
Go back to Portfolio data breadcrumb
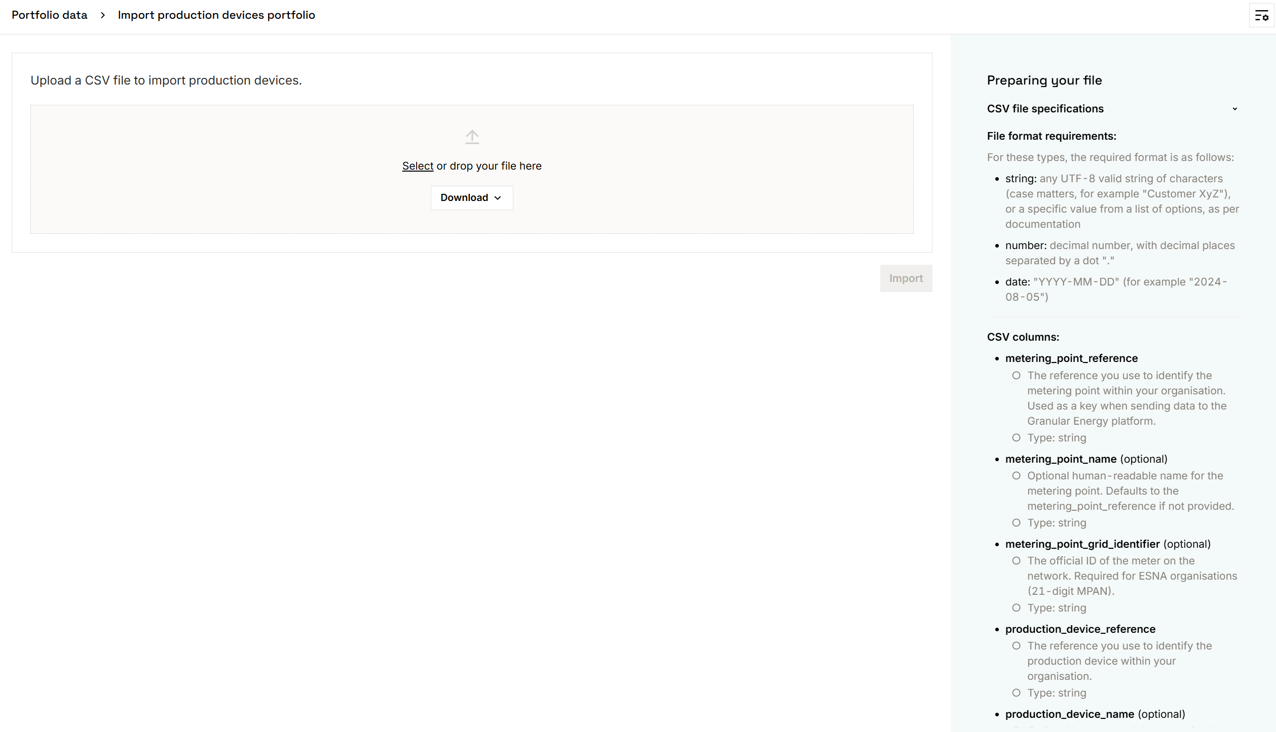tap(50, 15)
